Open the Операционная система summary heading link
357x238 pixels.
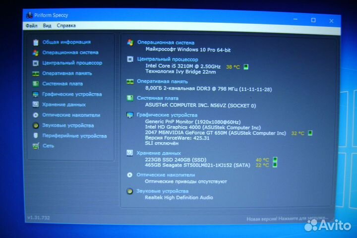tap(166, 43)
